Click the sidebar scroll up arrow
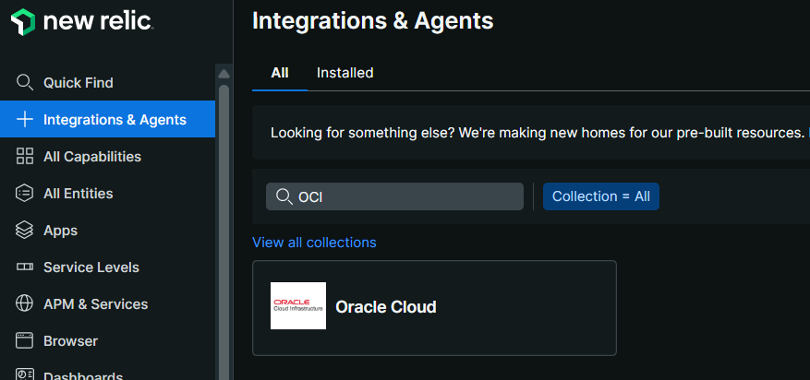The height and width of the screenshot is (380, 810). [x=224, y=73]
